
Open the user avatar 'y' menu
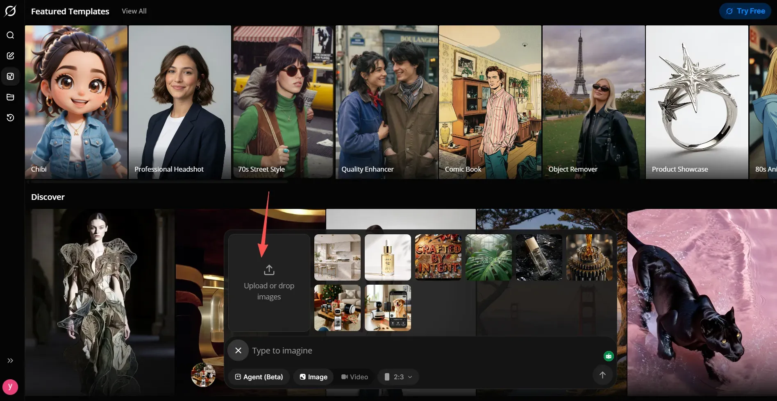[x=10, y=387]
